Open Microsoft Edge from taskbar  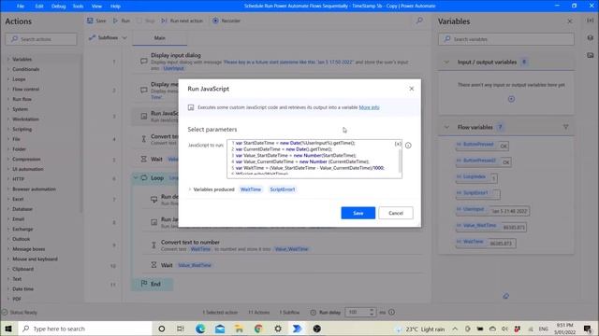click(x=200, y=329)
